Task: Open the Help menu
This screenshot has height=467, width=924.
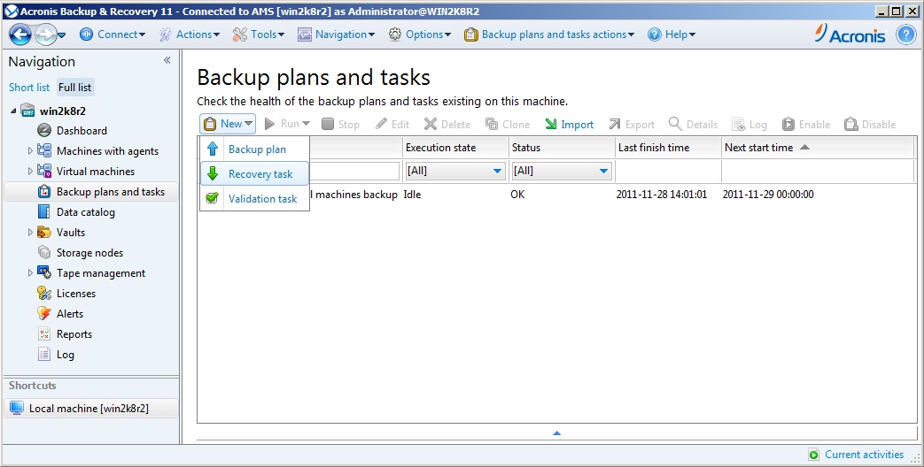Action: coord(672,34)
